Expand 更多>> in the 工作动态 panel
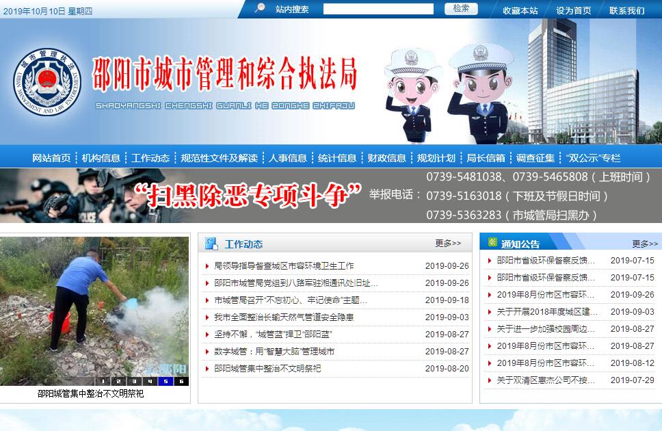Viewport: 662px width, 431px height. coord(448,244)
